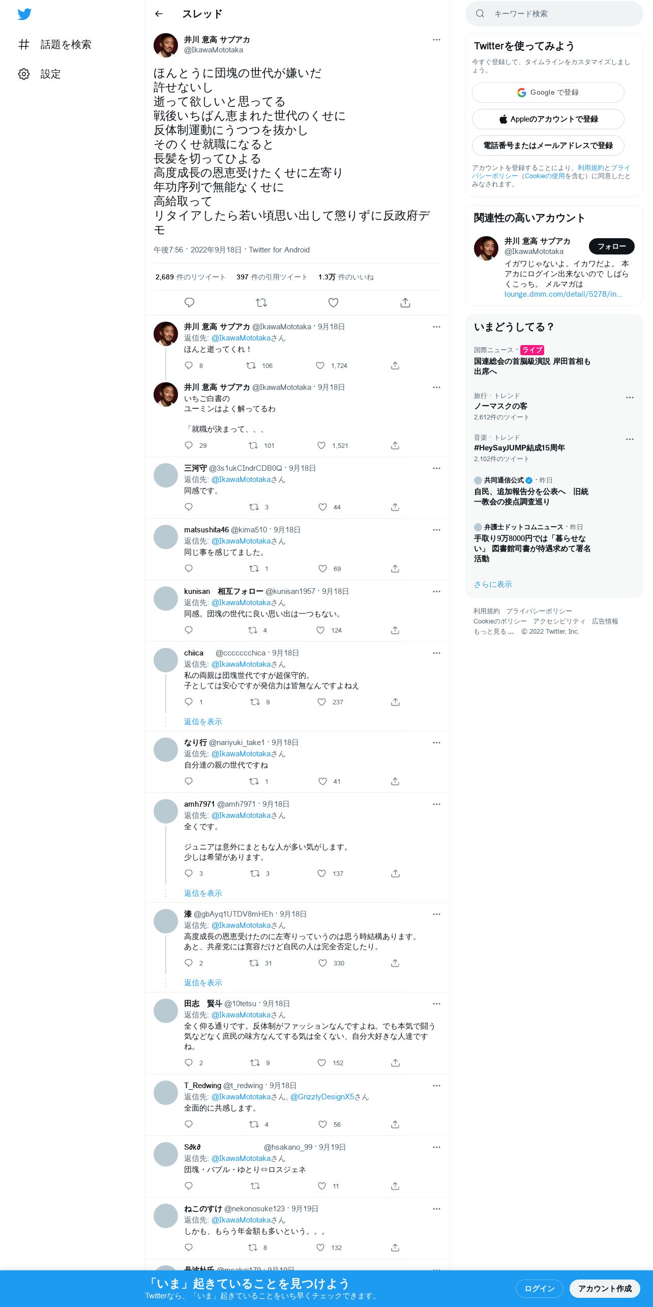Go back using the arrow next to スレッド
653x1307 pixels.
pyautogui.click(x=159, y=14)
